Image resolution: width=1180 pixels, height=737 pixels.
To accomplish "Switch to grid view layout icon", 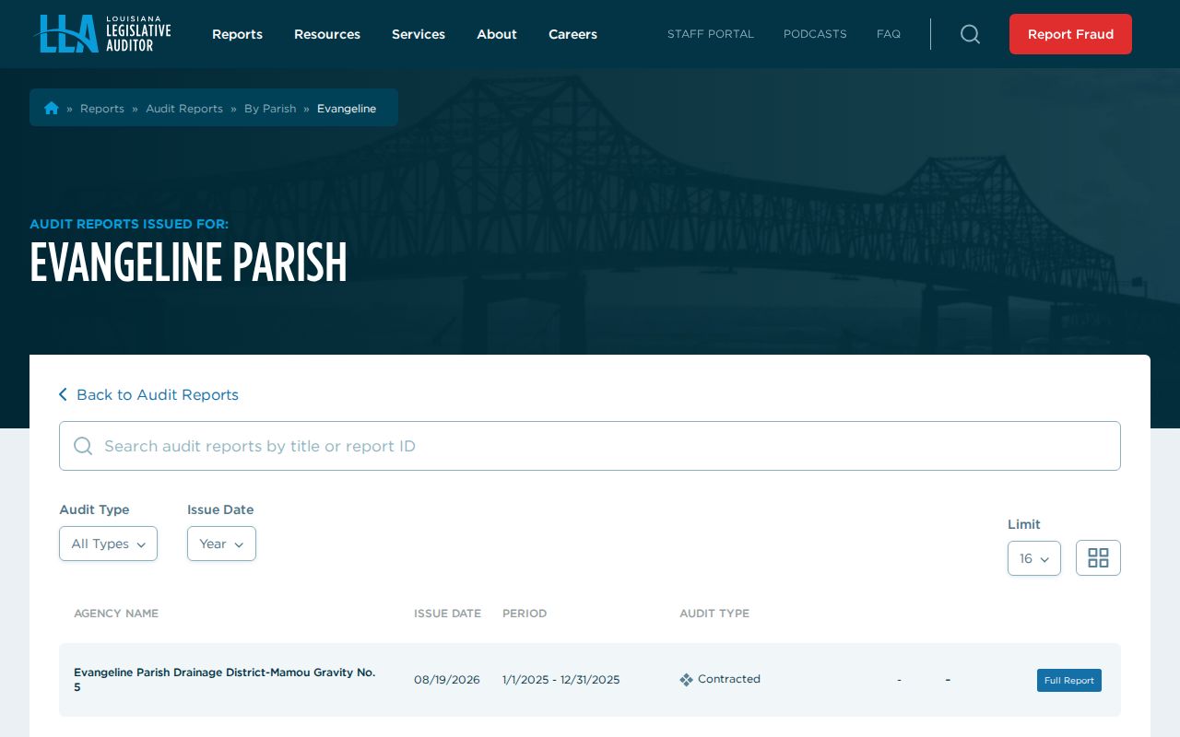I will point(1098,557).
